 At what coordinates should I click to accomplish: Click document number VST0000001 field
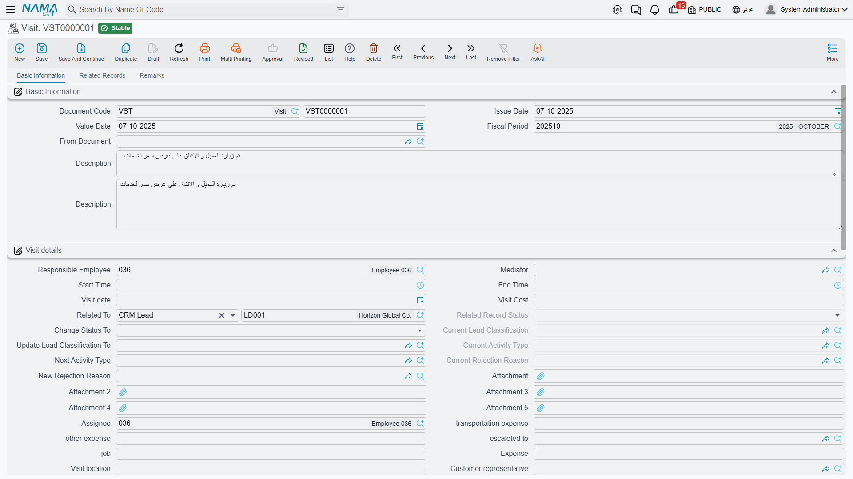[x=364, y=111]
